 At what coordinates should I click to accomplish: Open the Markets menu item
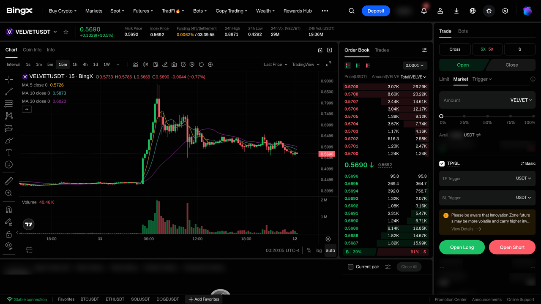click(94, 11)
